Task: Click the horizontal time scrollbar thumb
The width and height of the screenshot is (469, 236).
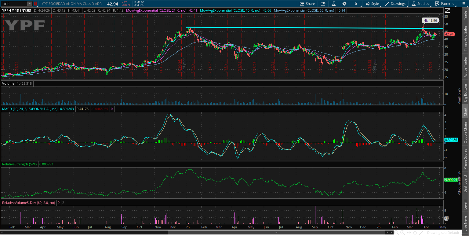Action: [277, 233]
